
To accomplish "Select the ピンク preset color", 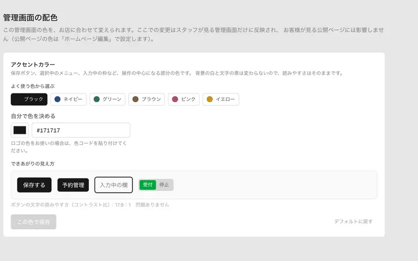I will 183,99.
